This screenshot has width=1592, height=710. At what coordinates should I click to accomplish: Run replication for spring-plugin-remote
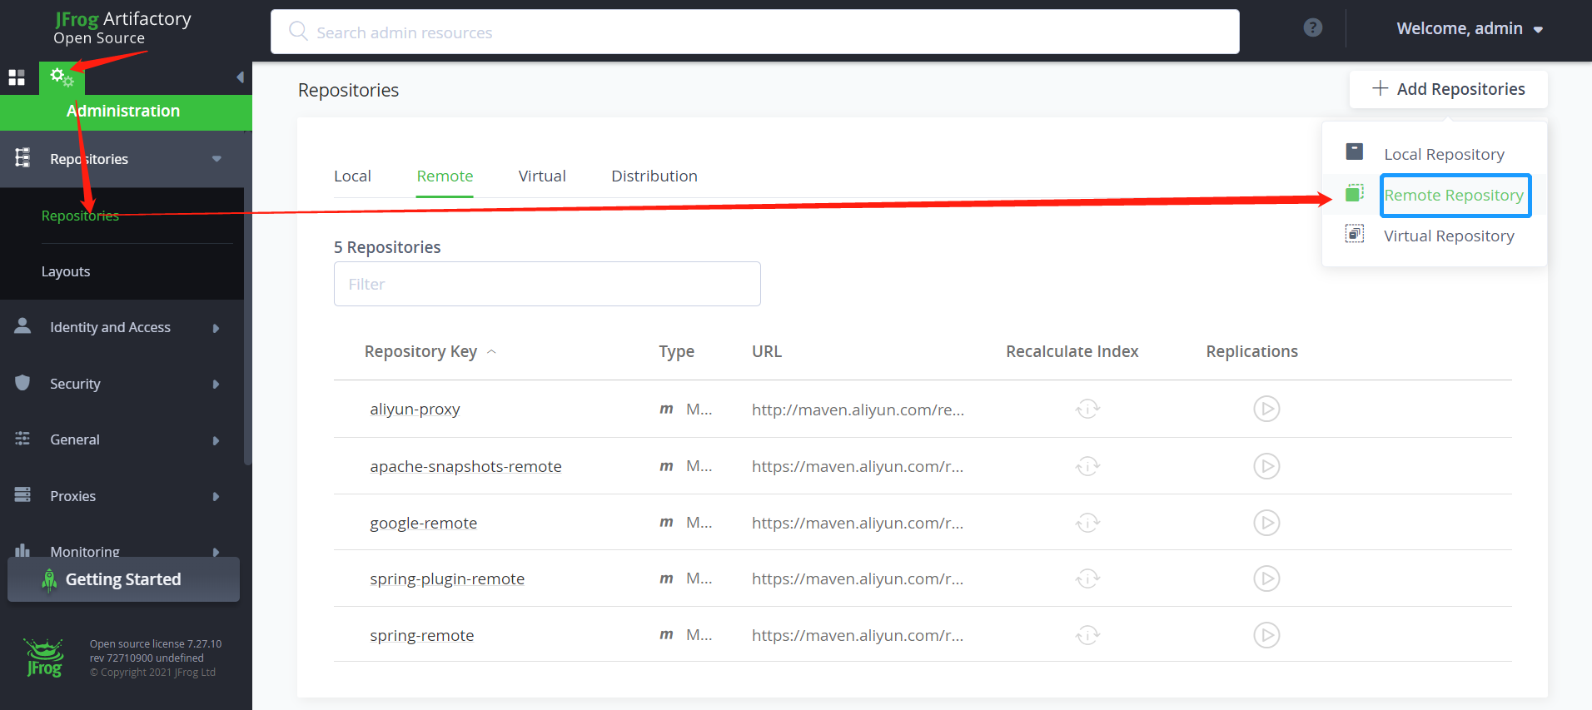click(x=1266, y=578)
